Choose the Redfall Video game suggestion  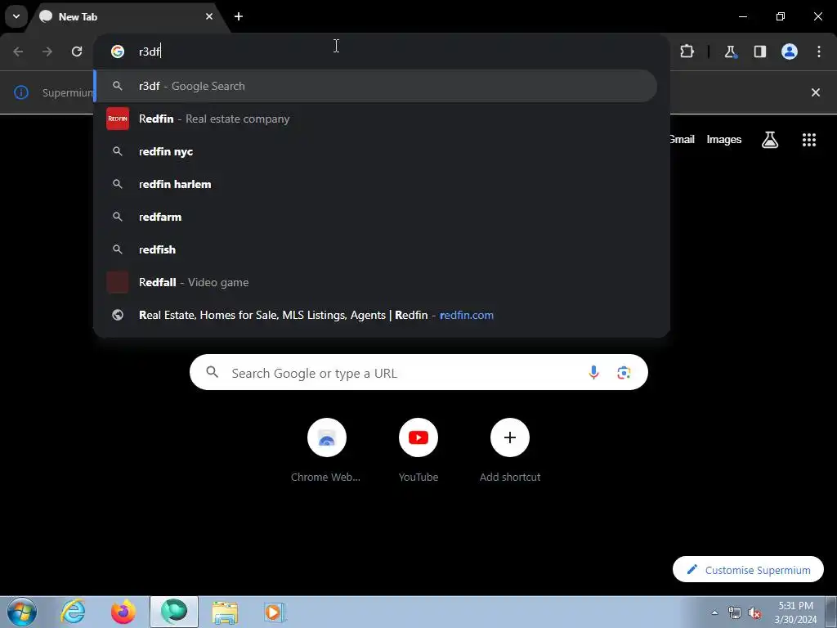pyautogui.click(x=376, y=282)
